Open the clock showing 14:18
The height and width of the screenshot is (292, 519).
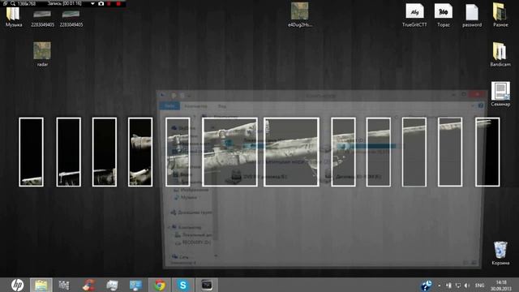coord(501,286)
